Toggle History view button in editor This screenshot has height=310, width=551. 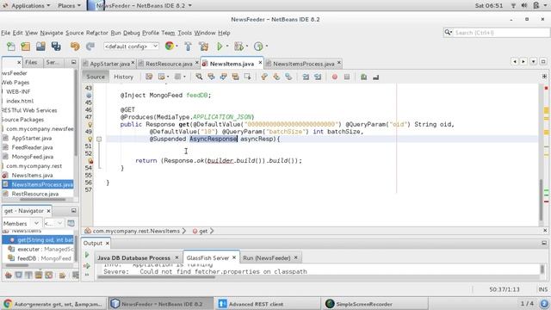[x=123, y=77]
